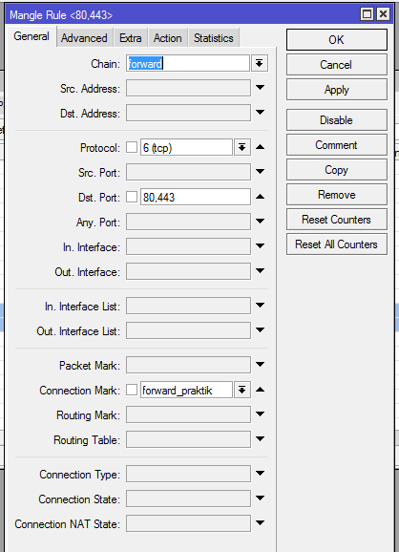
Task: Click the Dst. Port field 80,443
Action: 196,197
